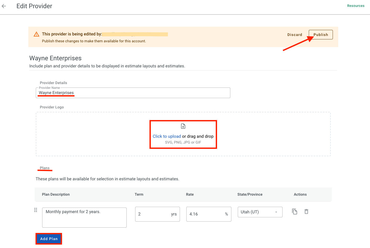This screenshot has width=370, height=248.
Task: Open the Resources link
Action: pos(356,6)
